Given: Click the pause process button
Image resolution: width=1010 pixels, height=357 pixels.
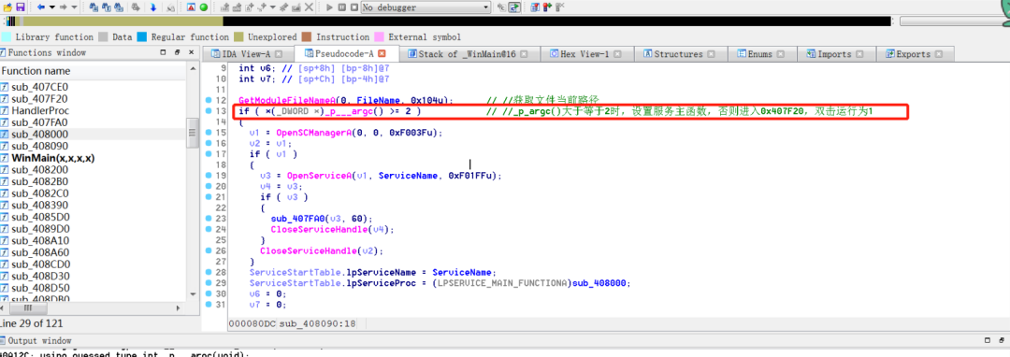Looking at the screenshot, I should click(x=342, y=7).
